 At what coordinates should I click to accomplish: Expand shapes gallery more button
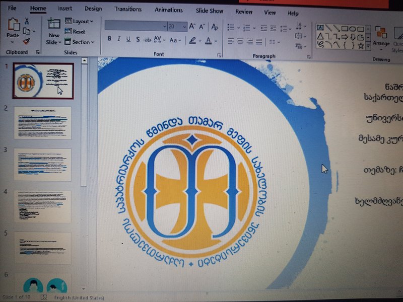click(368, 46)
